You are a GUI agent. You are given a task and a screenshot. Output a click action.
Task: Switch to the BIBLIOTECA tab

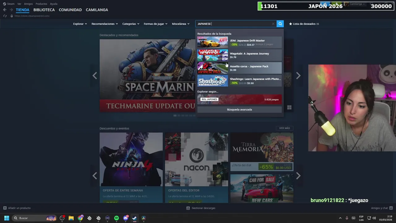(x=44, y=10)
